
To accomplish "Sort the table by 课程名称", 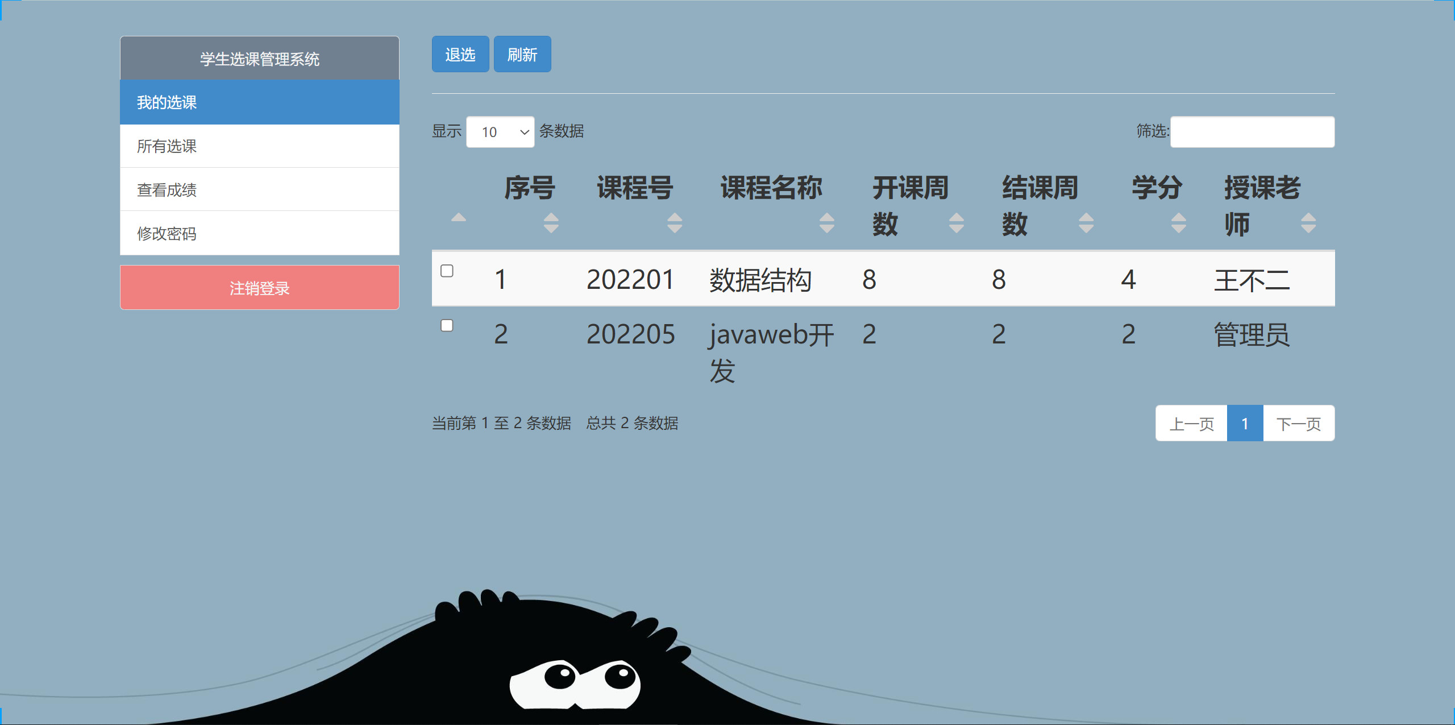I will tap(827, 223).
